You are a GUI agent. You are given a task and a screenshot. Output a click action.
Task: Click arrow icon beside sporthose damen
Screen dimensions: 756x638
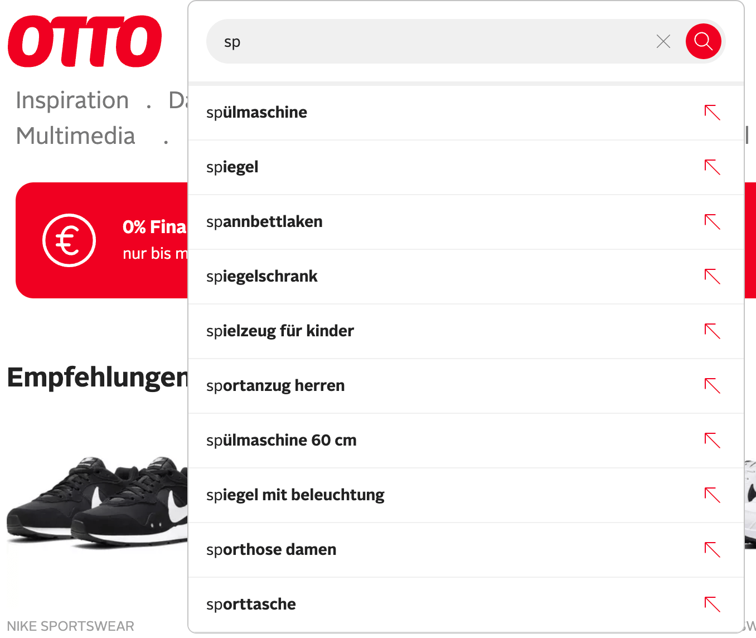(712, 549)
